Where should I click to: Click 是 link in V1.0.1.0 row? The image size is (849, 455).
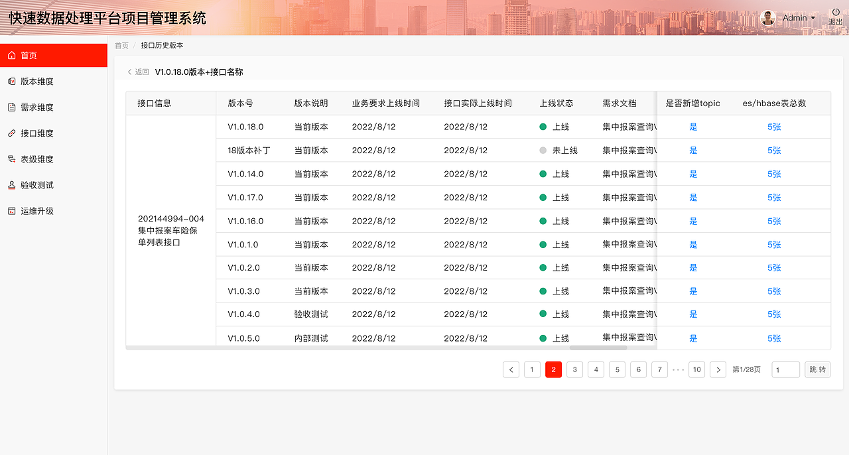tap(693, 245)
